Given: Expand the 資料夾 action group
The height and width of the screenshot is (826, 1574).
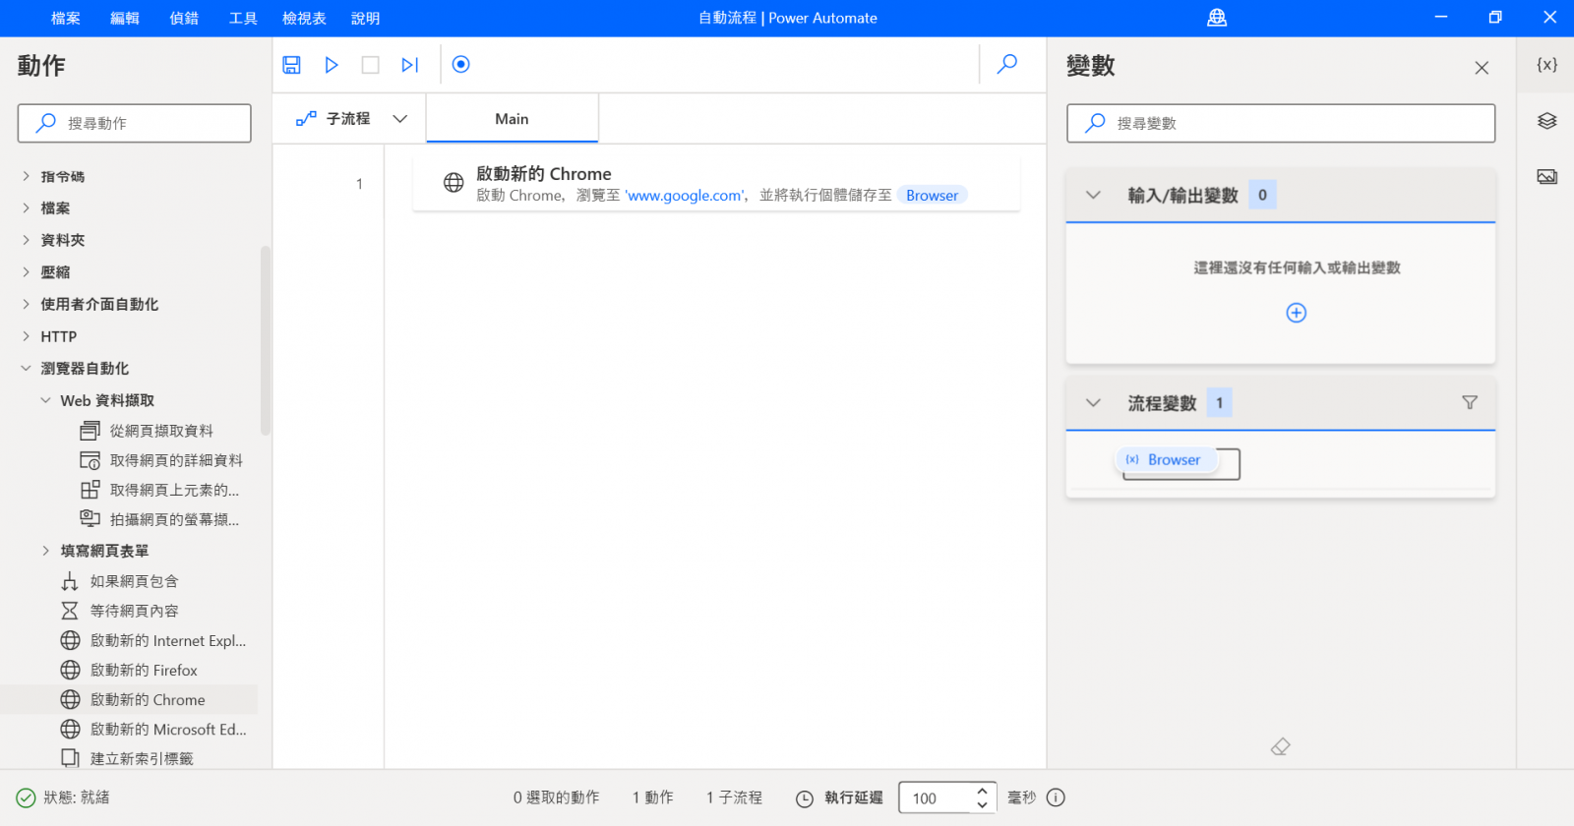Looking at the screenshot, I should [27, 240].
